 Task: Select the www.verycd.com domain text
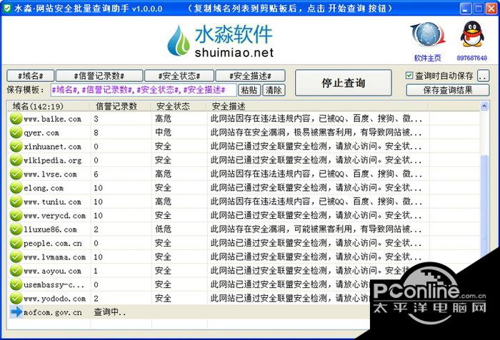coord(54,215)
